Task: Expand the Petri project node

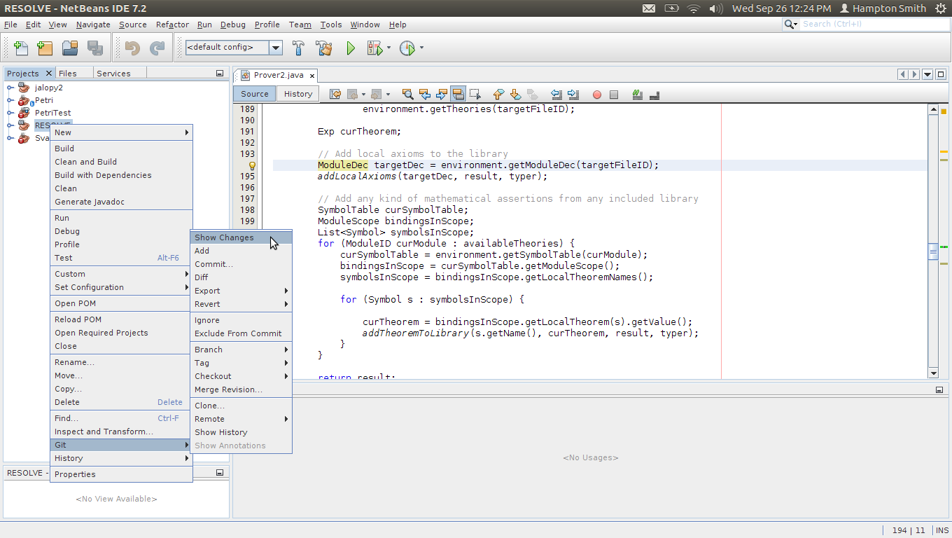Action: click(x=10, y=100)
